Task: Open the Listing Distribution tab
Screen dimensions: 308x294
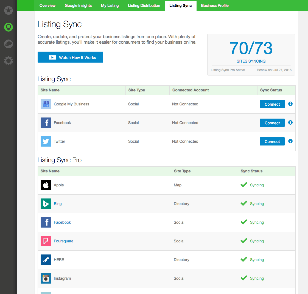Action: pyautogui.click(x=144, y=5)
